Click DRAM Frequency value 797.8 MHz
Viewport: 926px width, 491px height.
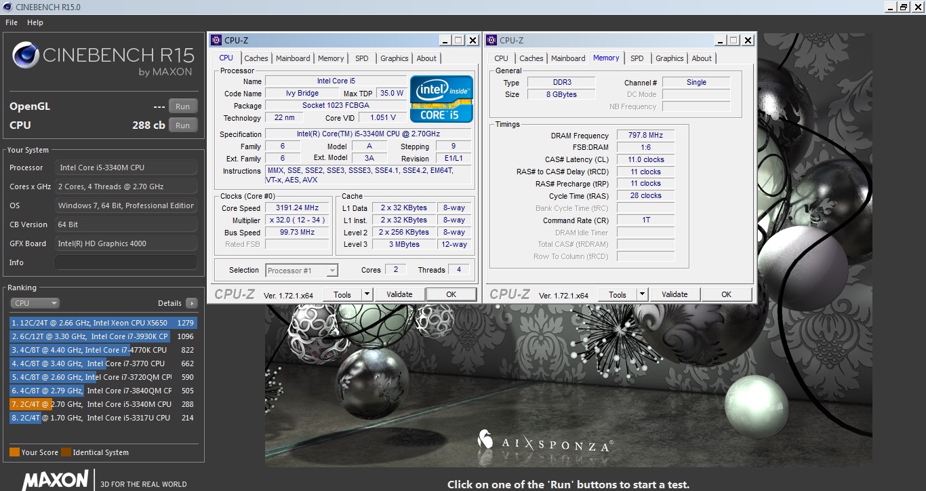tap(646, 136)
